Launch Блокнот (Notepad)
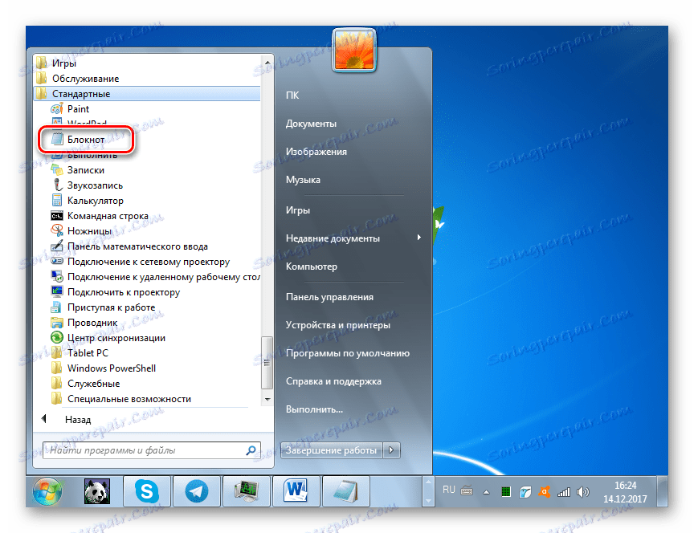This screenshot has width=694, height=533. tap(78, 140)
